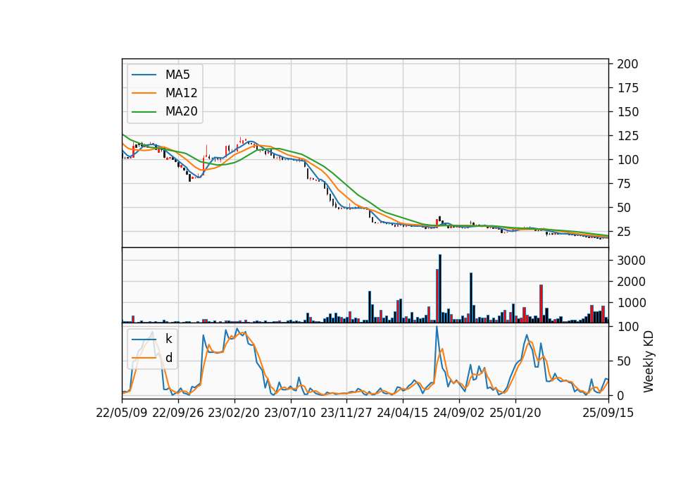The width and height of the screenshot is (676, 486).
Task: Click the 24/04/15 date tick label
Action: point(403,413)
